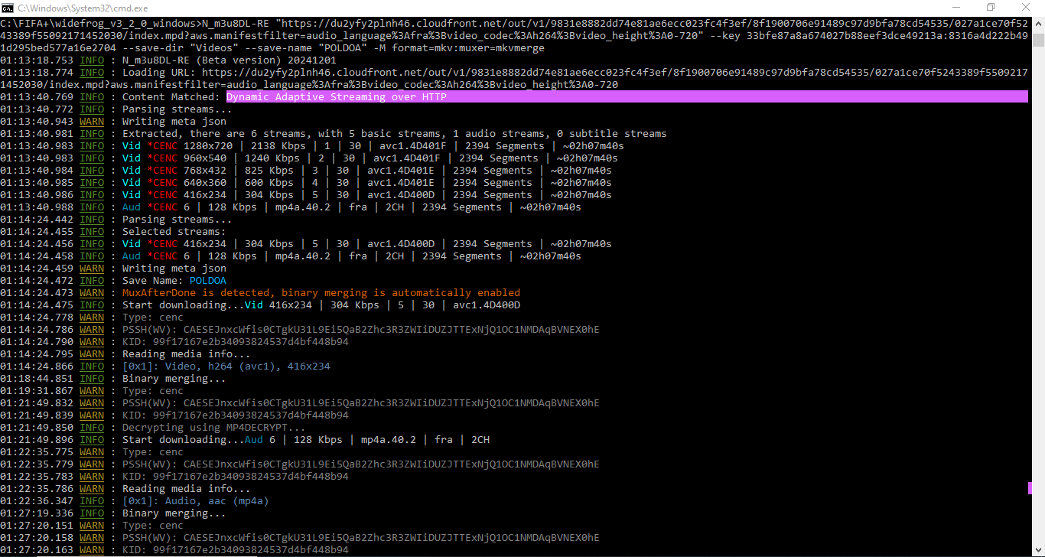Screen dimensions: 1045x557
Task: Click the timestamp 01:14:24.442
Action: [x=37, y=219]
